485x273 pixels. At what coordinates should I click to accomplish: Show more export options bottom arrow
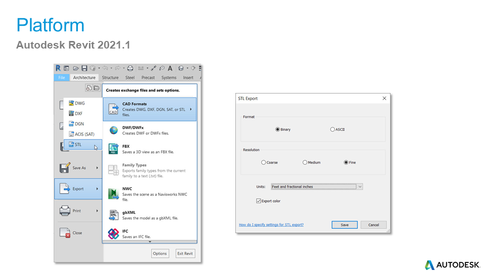click(x=150, y=242)
